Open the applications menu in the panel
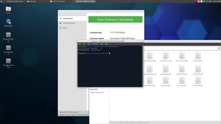The height and width of the screenshot is (124, 221). [1, 1]
